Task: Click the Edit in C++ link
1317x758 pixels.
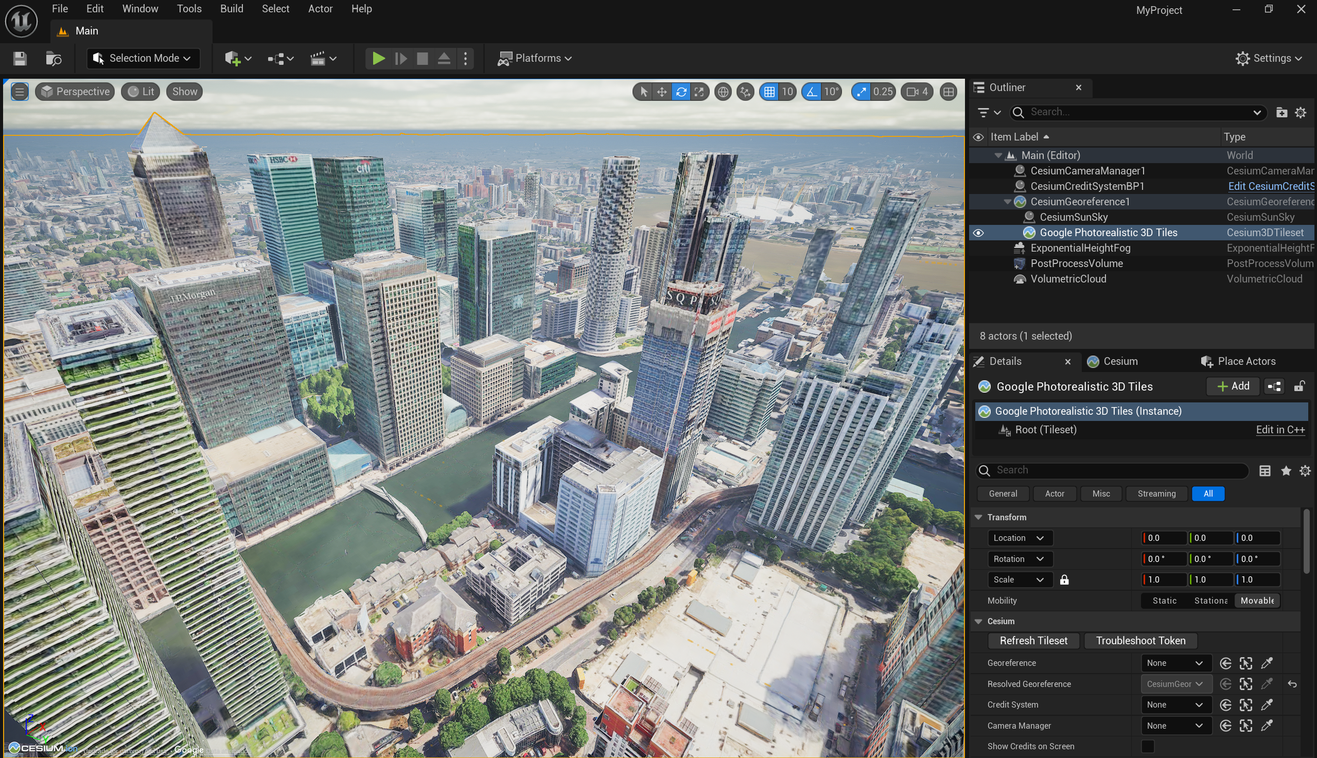Action: coord(1280,430)
